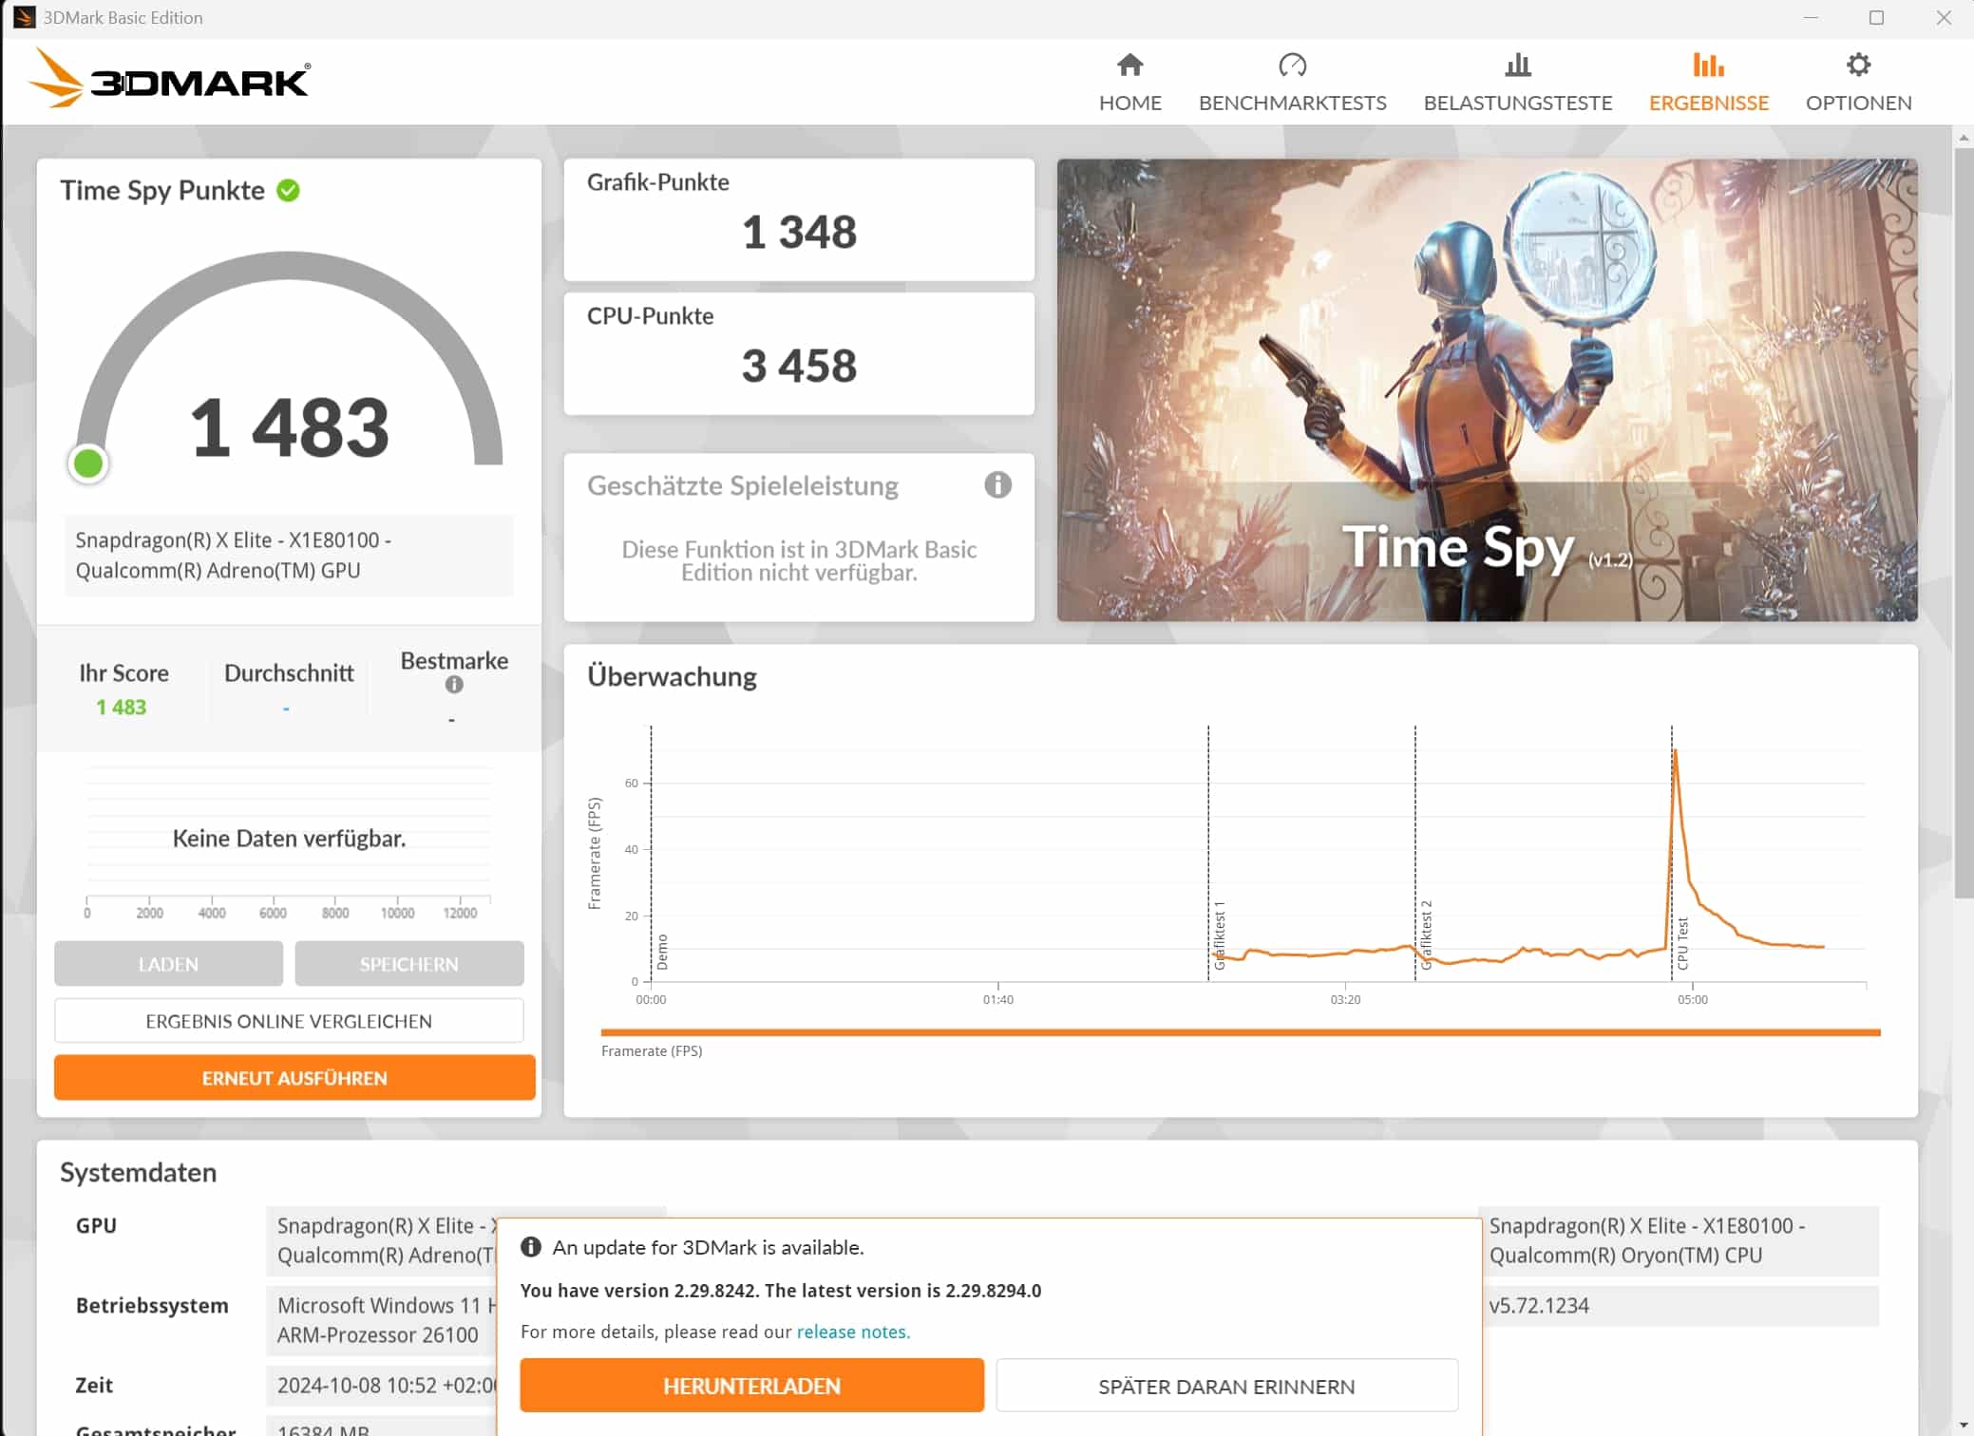The height and width of the screenshot is (1436, 1974).
Task: Click the Home house icon
Action: [1129, 65]
